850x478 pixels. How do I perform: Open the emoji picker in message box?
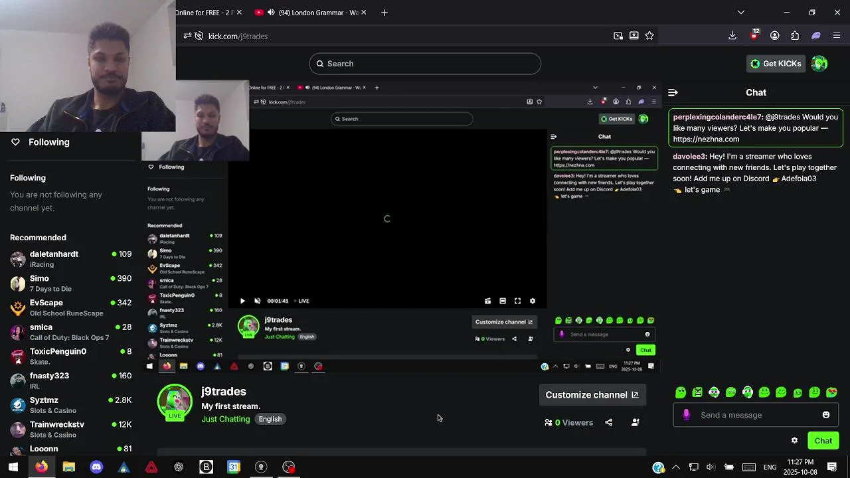(x=826, y=415)
